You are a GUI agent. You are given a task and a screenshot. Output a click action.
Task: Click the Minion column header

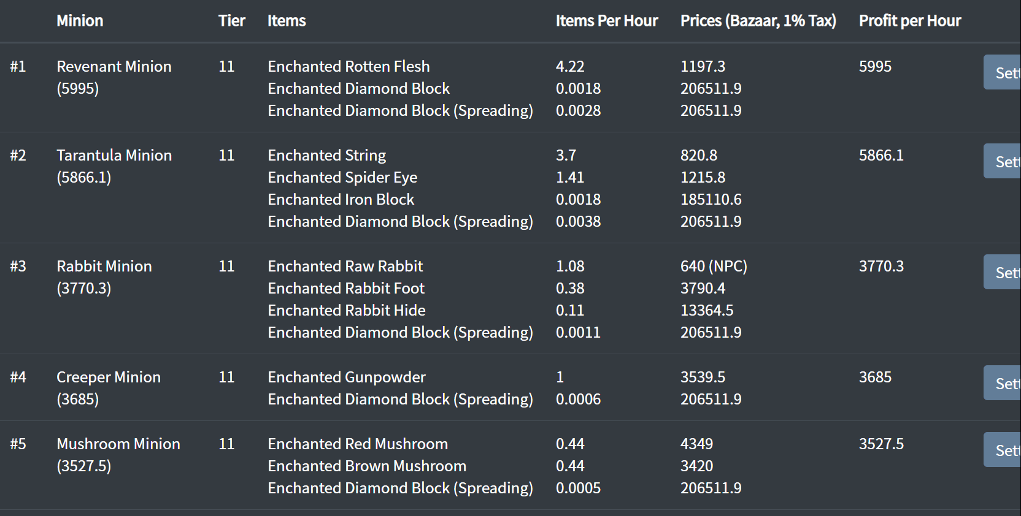pyautogui.click(x=80, y=20)
